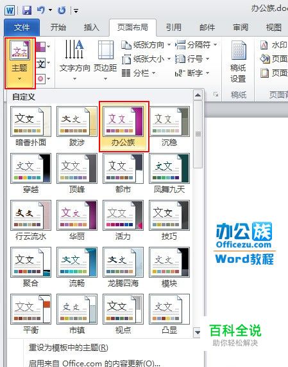Redo the last action
Image resolution: width=288 pixels, height=367 pixels.
[x=62, y=10]
